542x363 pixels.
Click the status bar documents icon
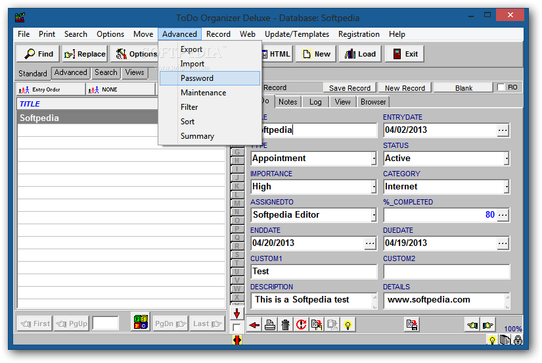click(x=505, y=340)
